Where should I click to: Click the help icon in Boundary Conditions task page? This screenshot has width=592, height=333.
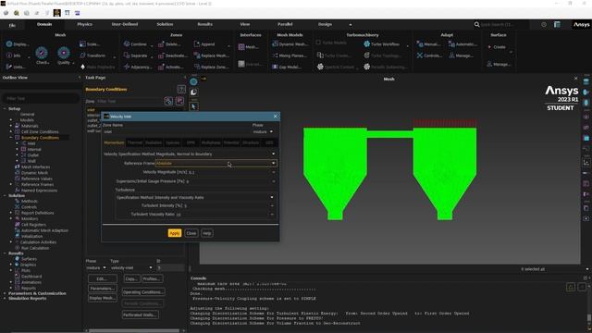(181, 90)
